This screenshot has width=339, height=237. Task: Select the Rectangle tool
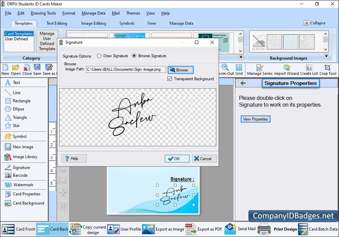(x=18, y=101)
